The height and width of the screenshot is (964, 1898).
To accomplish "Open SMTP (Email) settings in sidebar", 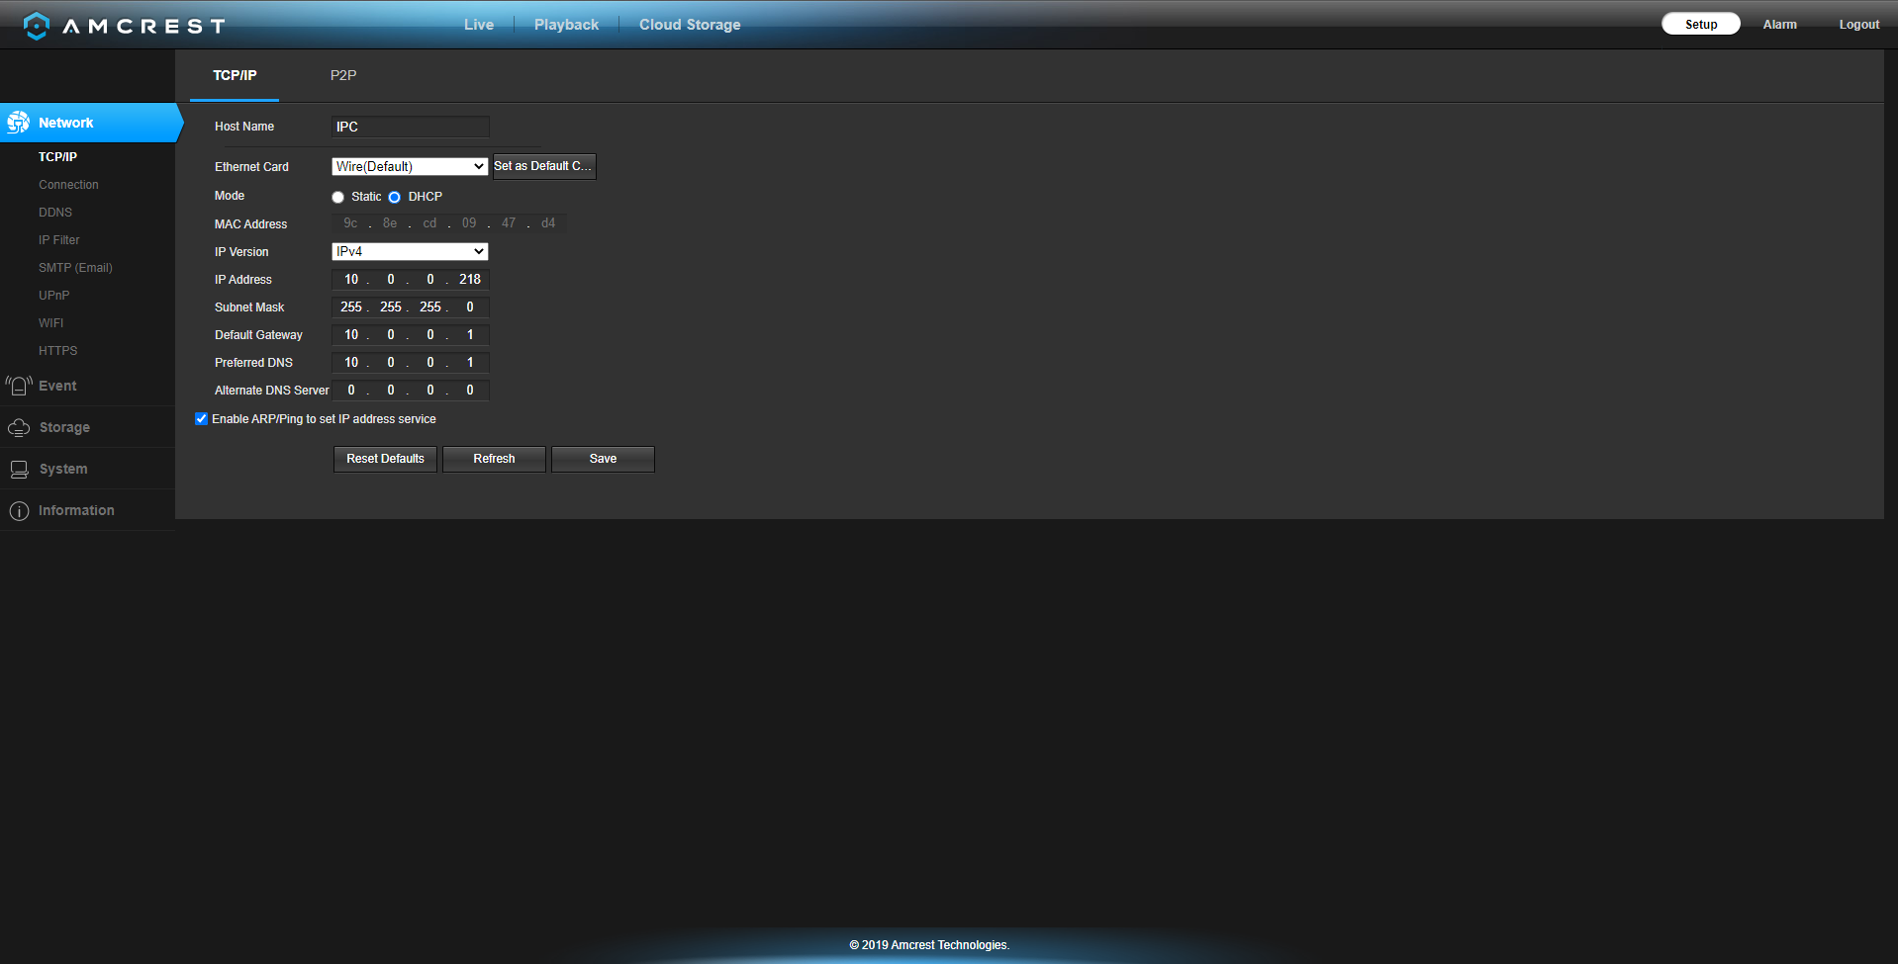I will 75,268.
